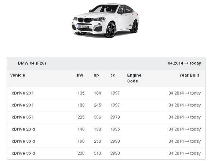
Task: Click the Vehicle column header
Action: pyautogui.click(x=18, y=75)
